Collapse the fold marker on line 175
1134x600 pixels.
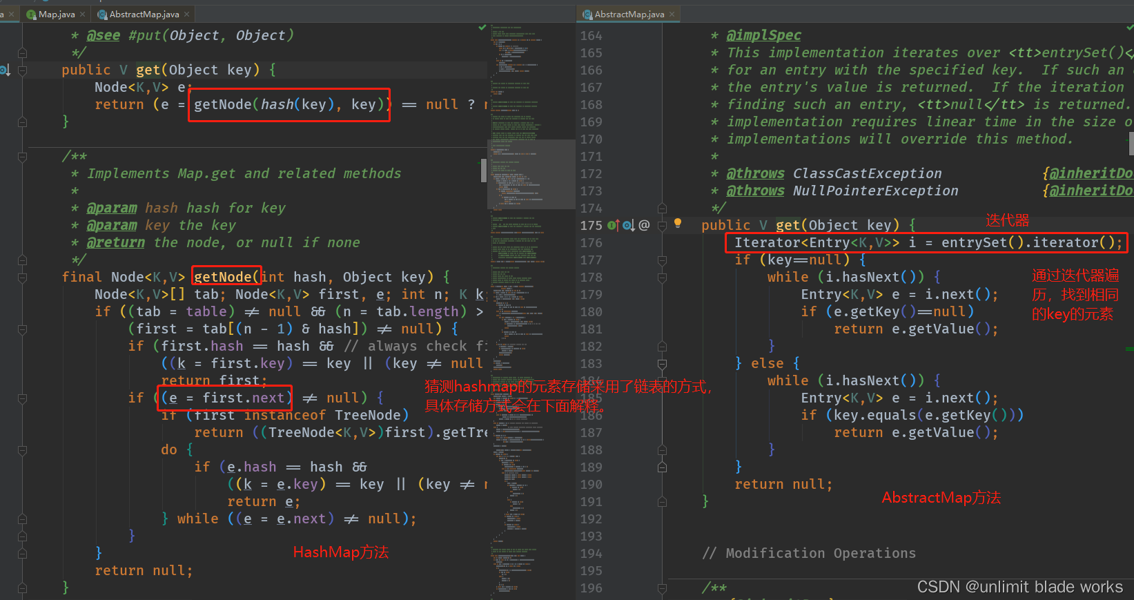tap(662, 226)
